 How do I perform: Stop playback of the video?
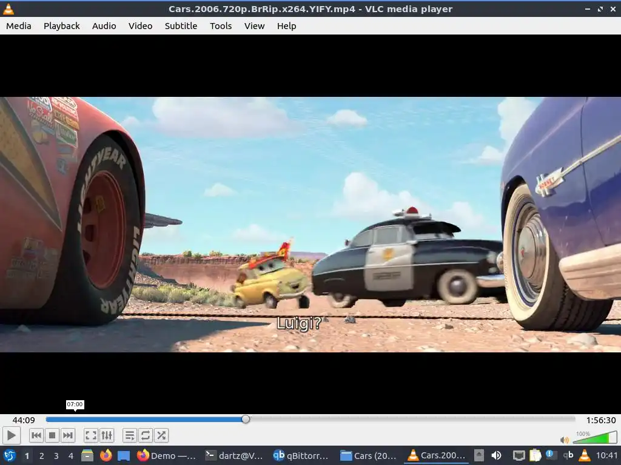52,435
